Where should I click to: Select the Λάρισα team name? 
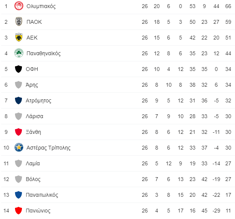click(x=35, y=116)
